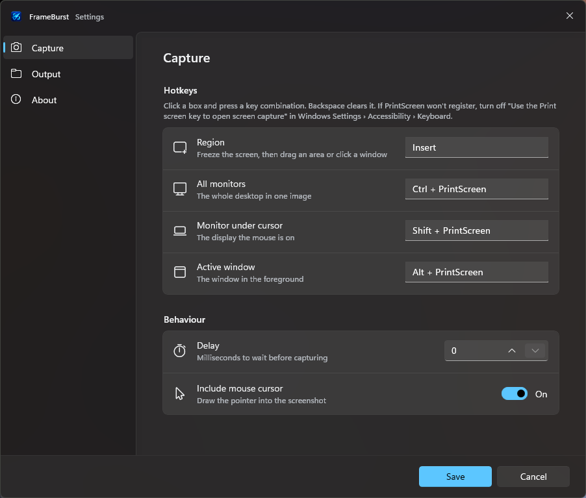
Task: Click the All monitors desktop icon
Action: pos(180,190)
